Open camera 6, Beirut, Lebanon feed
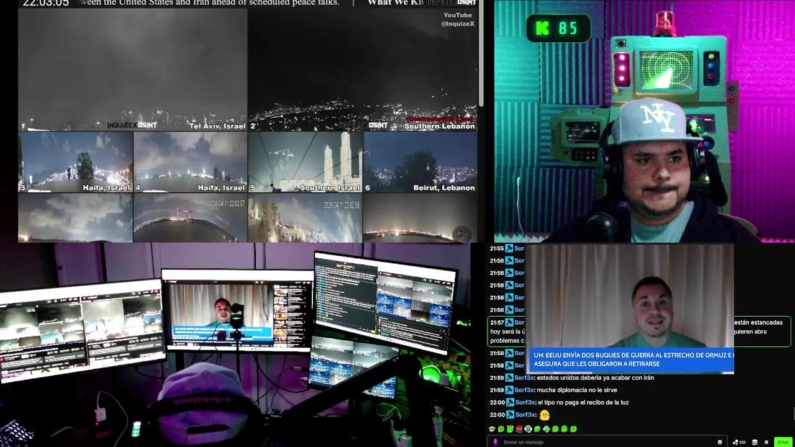The height and width of the screenshot is (447, 795). tap(420, 162)
